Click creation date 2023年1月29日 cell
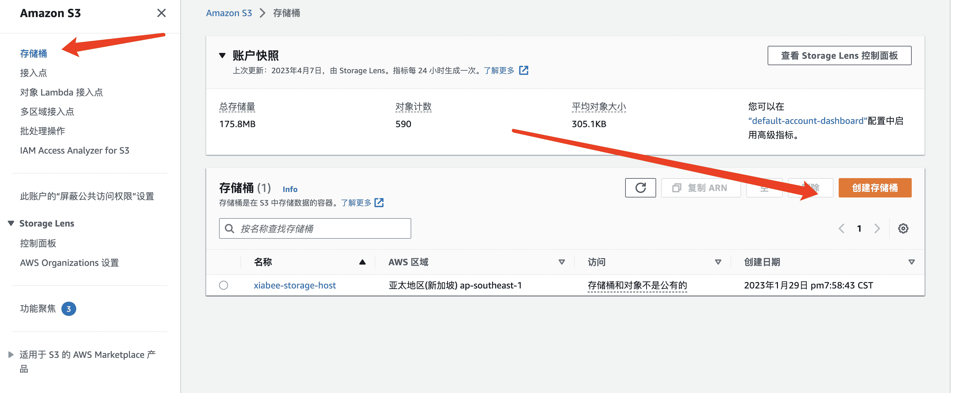This screenshot has width=955, height=393. (x=809, y=285)
